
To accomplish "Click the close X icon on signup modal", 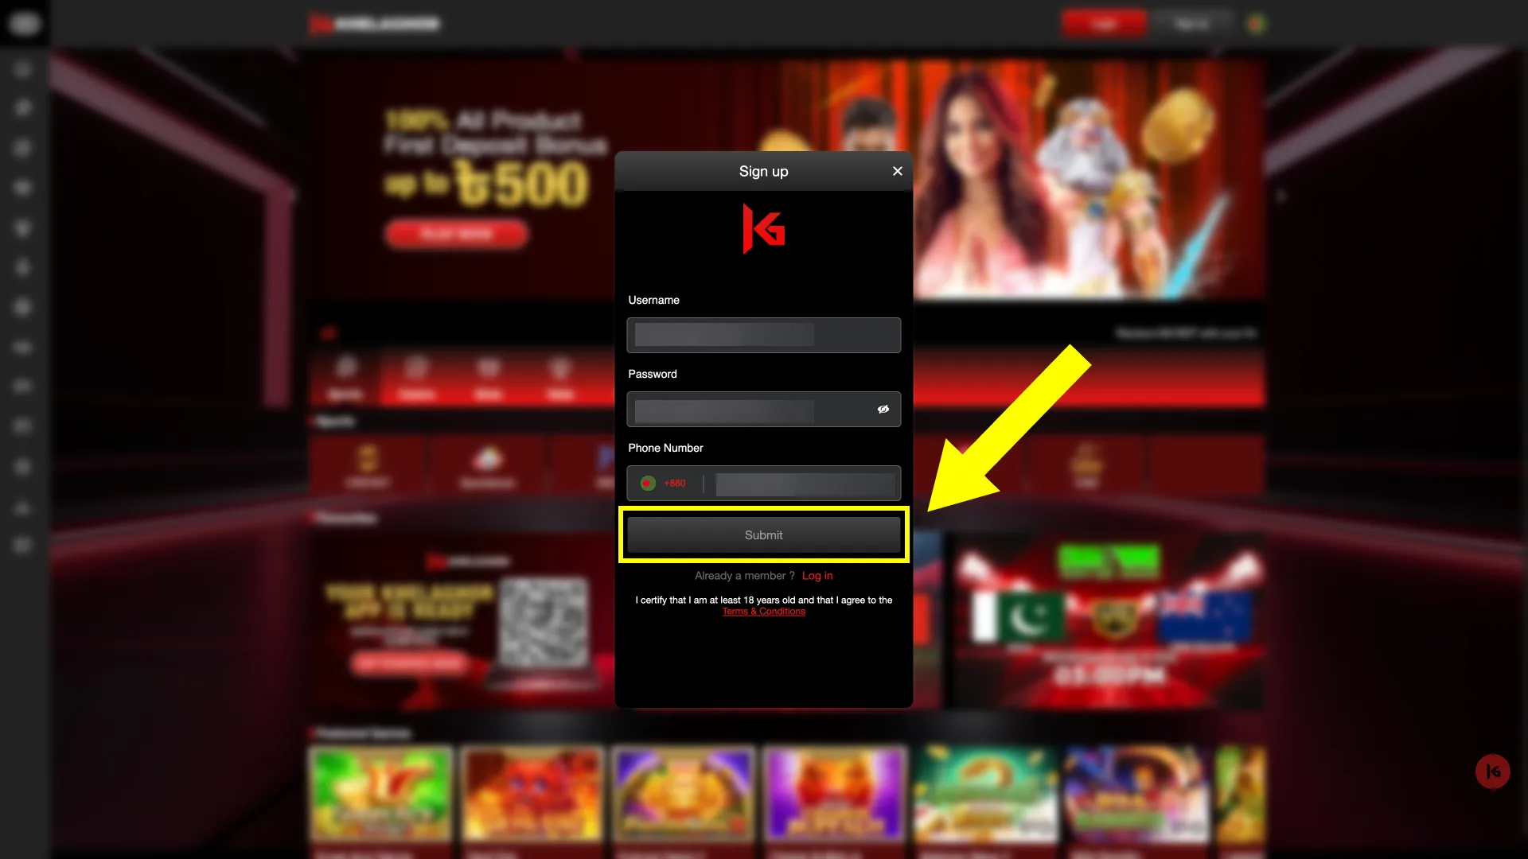I will 896,171.
